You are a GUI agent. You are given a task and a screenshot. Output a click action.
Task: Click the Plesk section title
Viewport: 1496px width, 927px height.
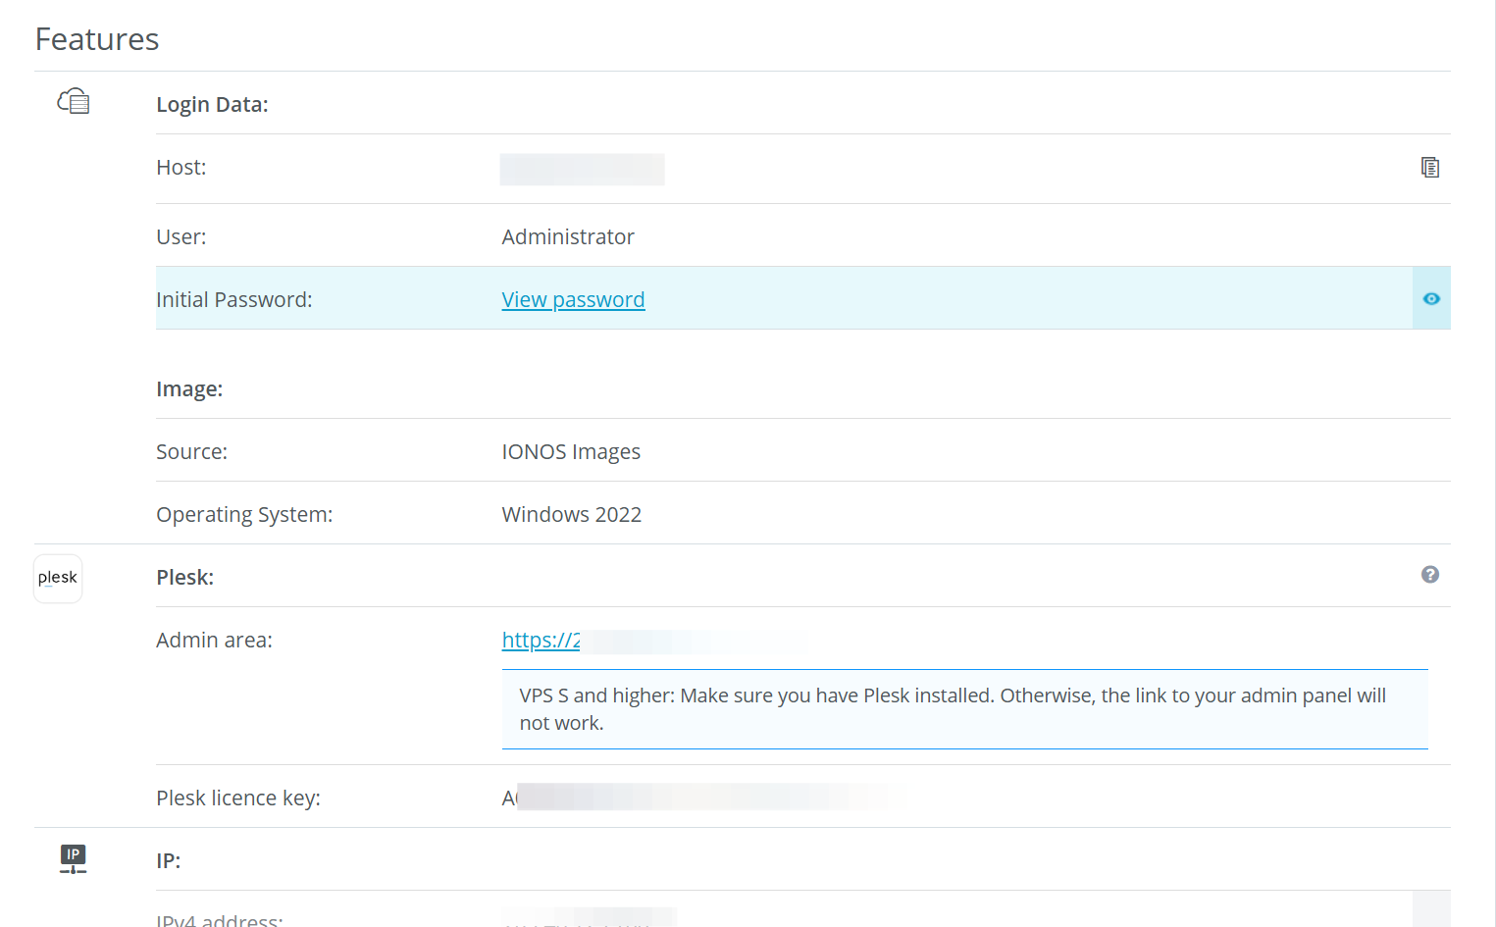click(x=184, y=578)
